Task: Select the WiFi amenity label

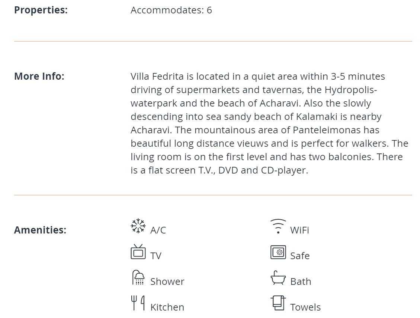Action: coord(299,230)
